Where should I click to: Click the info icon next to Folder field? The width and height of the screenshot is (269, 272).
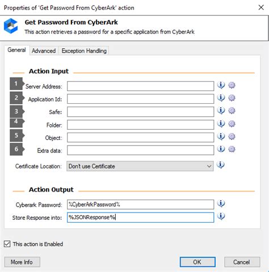click(x=221, y=124)
